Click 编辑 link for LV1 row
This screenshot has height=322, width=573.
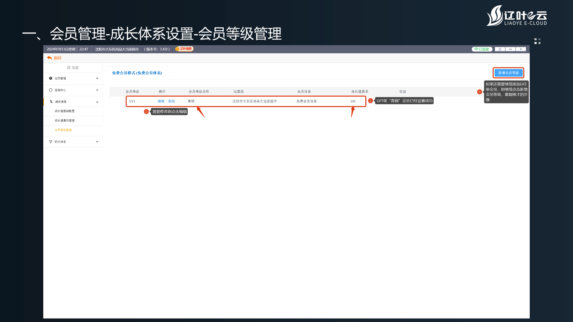tap(161, 101)
